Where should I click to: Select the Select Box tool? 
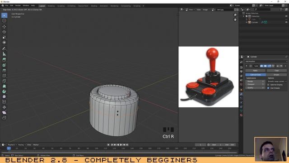(x=4, y=15)
